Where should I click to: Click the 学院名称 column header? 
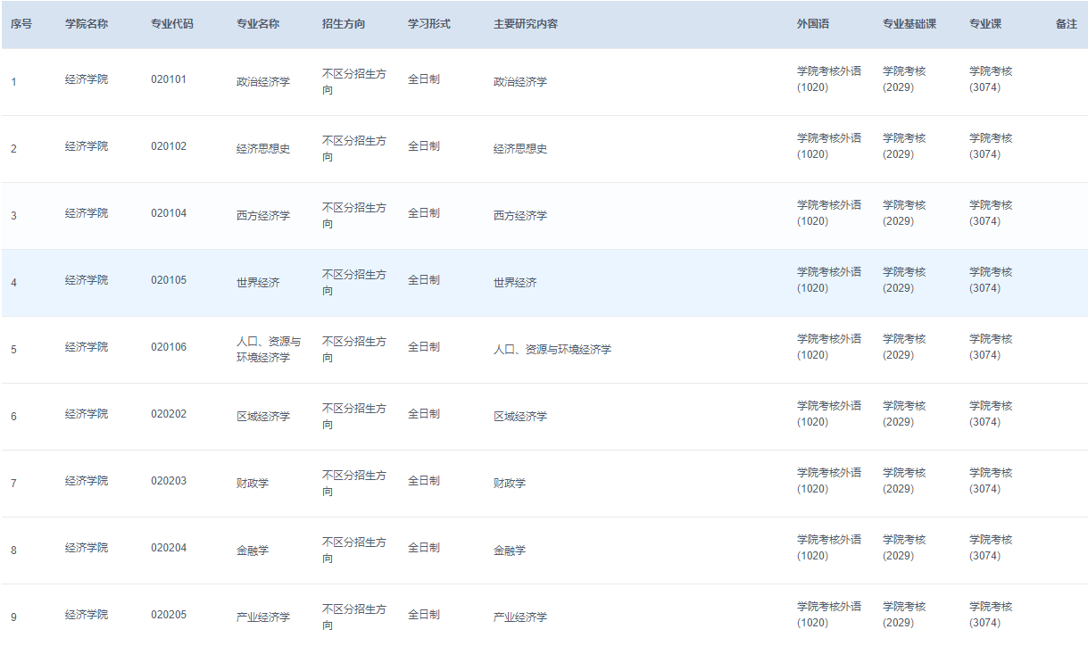[x=87, y=24]
